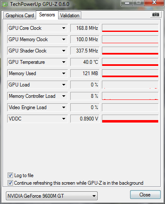
Task: Open Video Engine Load dropdown arrow
Action: tap(64, 107)
